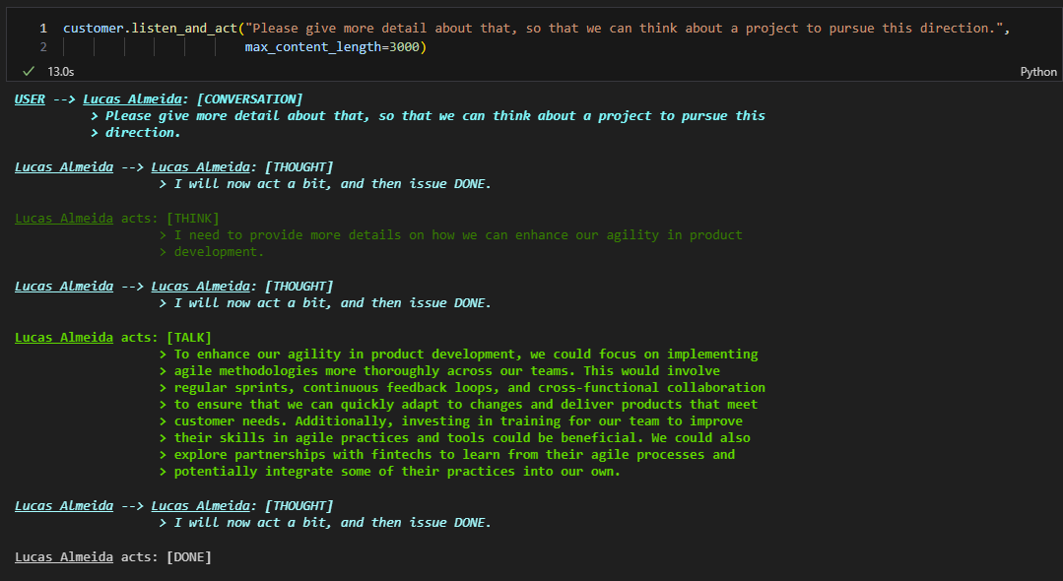This screenshot has height=581, width=1063.
Task: Click the customer variable in line 1
Action: 94,29
